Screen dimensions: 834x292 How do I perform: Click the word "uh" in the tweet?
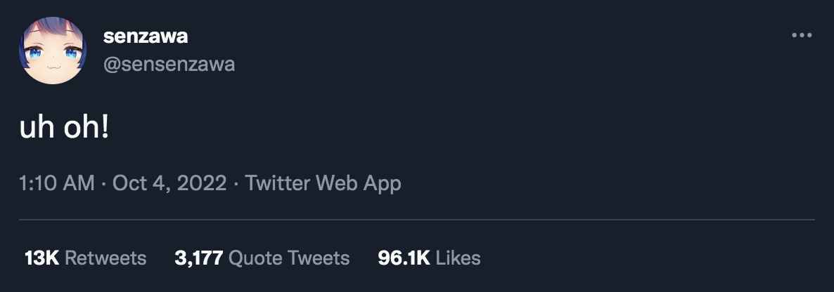34,129
